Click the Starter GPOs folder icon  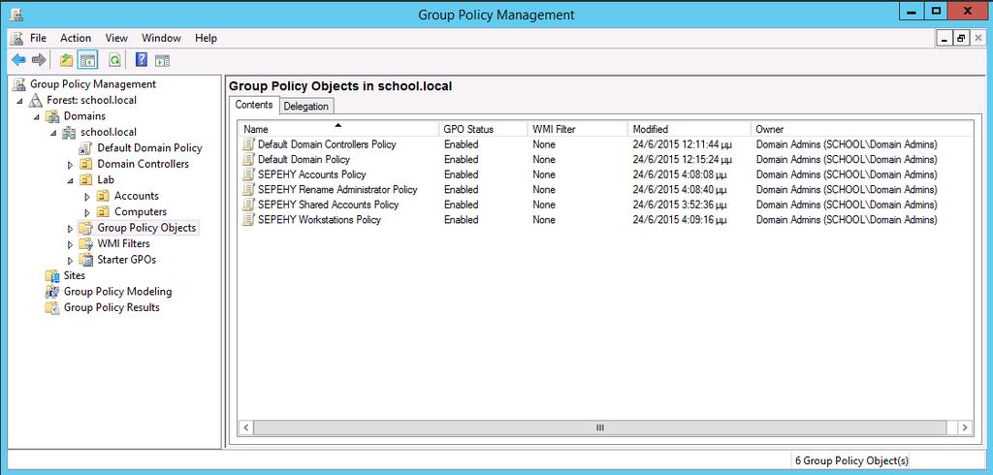[86, 260]
